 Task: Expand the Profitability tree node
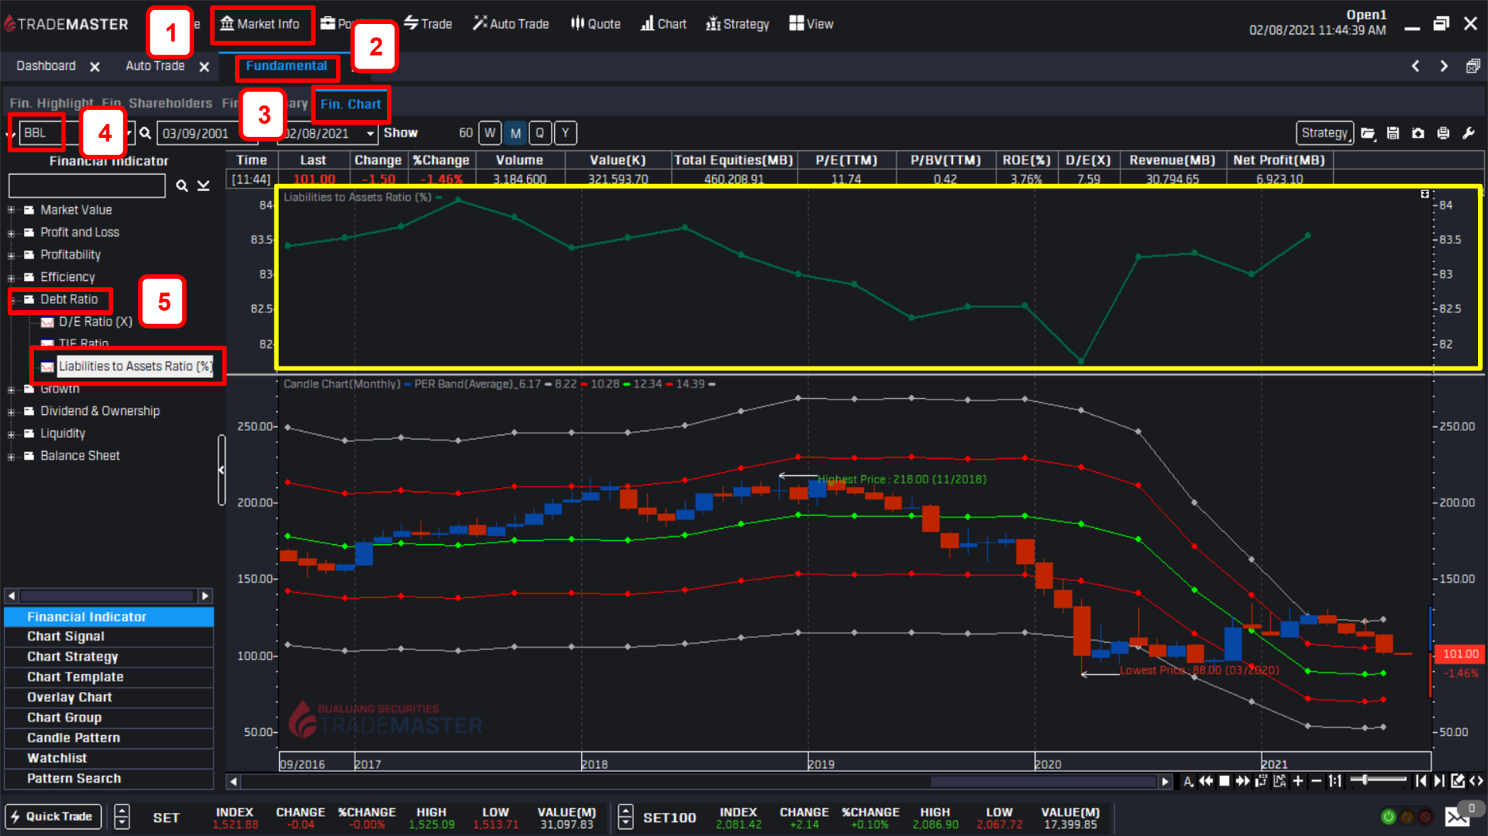[12, 255]
